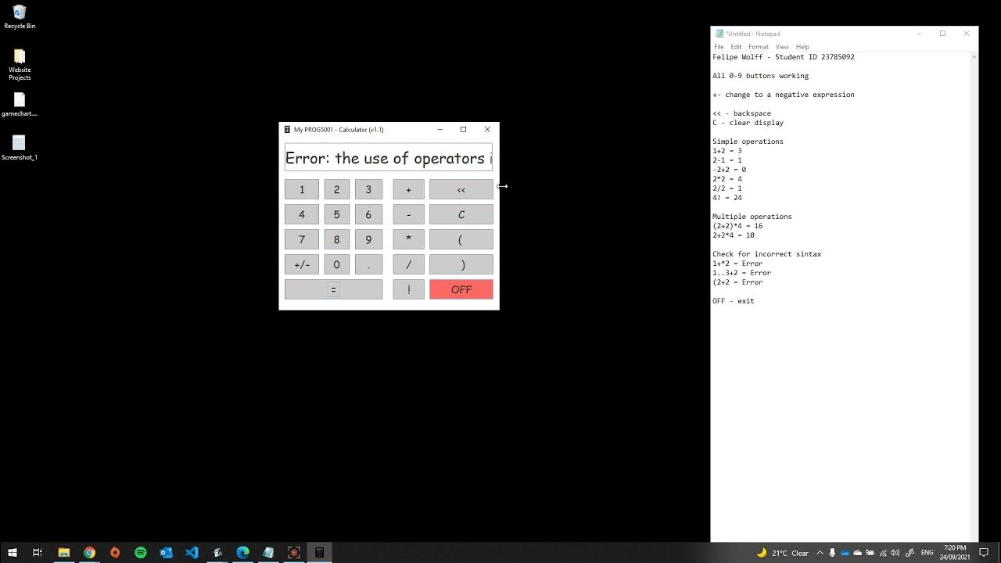Image resolution: width=1001 pixels, height=563 pixels.
Task: Open battery status tray icon
Action: tap(870, 553)
